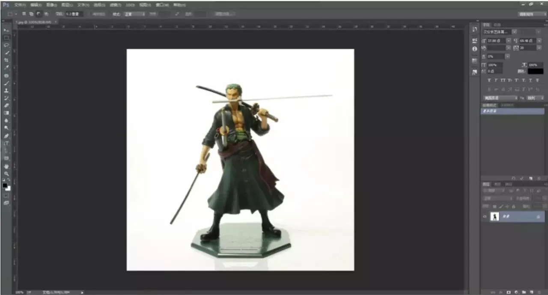Select the Blur tool
Screen dimensions: 548x295
click(6, 120)
